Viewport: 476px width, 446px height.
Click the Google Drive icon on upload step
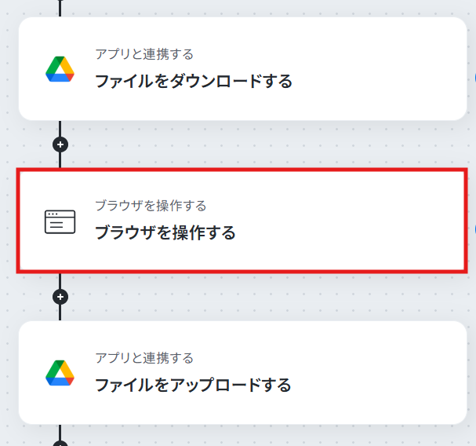click(x=60, y=373)
